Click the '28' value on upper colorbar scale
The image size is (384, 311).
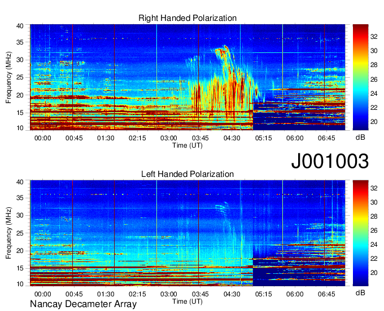(374, 65)
